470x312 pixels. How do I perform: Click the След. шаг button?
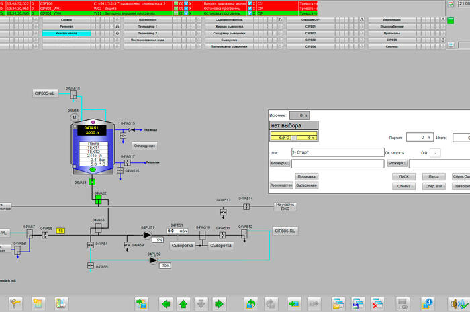pyautogui.click(x=434, y=186)
